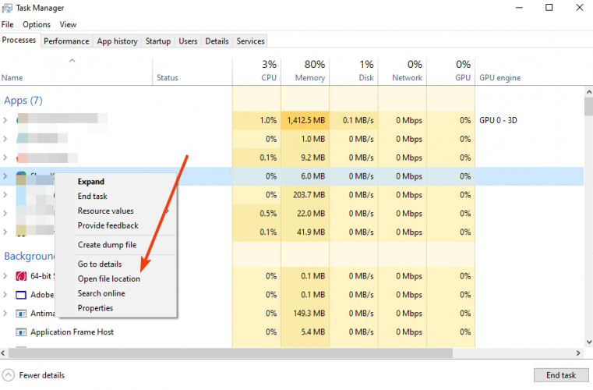This screenshot has width=593, height=390.
Task: Sort by the Memory column header
Action: pyautogui.click(x=305, y=72)
